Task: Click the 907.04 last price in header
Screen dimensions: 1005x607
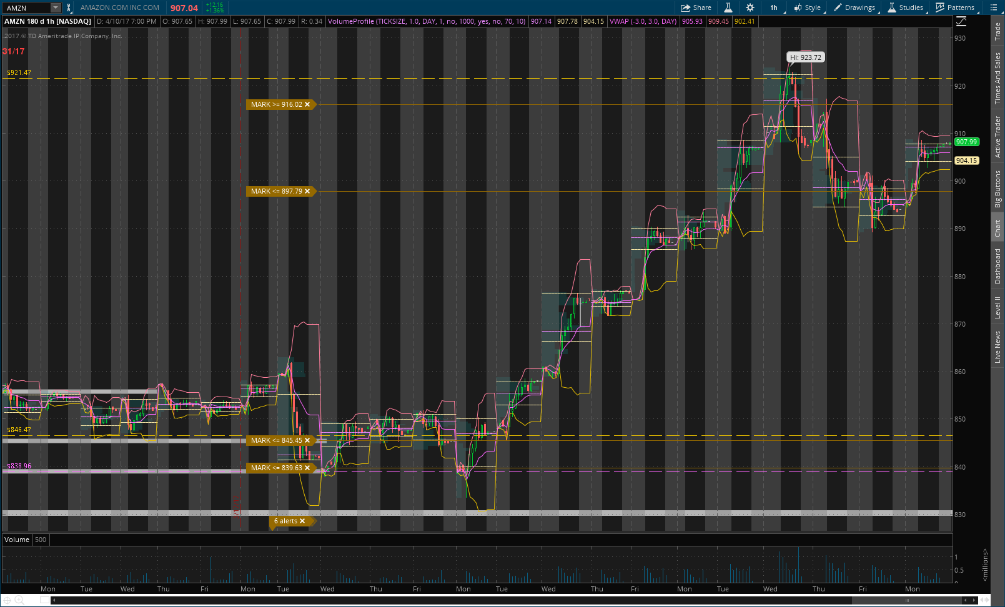Action: [184, 8]
